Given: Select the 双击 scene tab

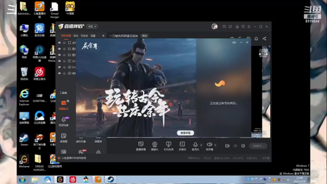Looking at the screenshot, I should (76, 36).
